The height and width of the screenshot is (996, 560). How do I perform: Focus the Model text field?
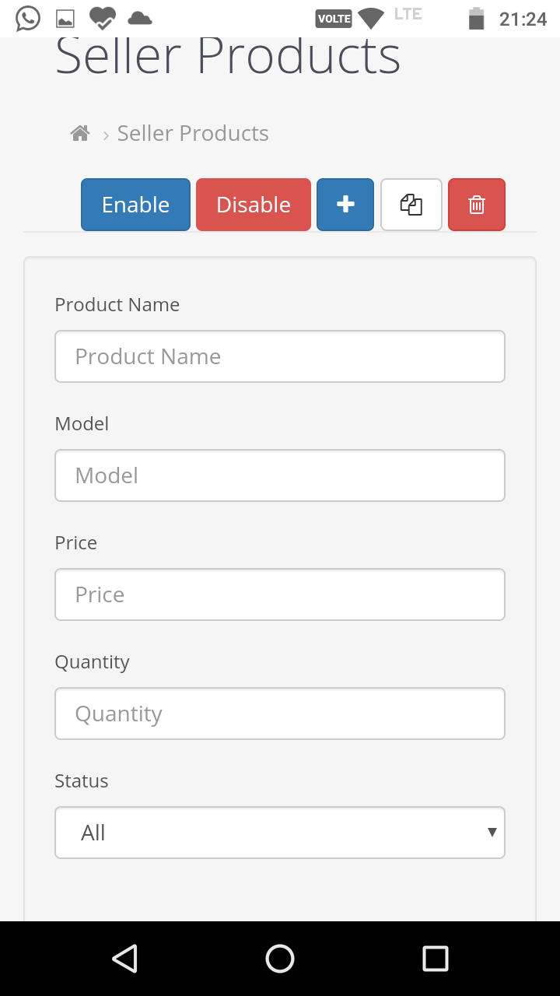280,475
